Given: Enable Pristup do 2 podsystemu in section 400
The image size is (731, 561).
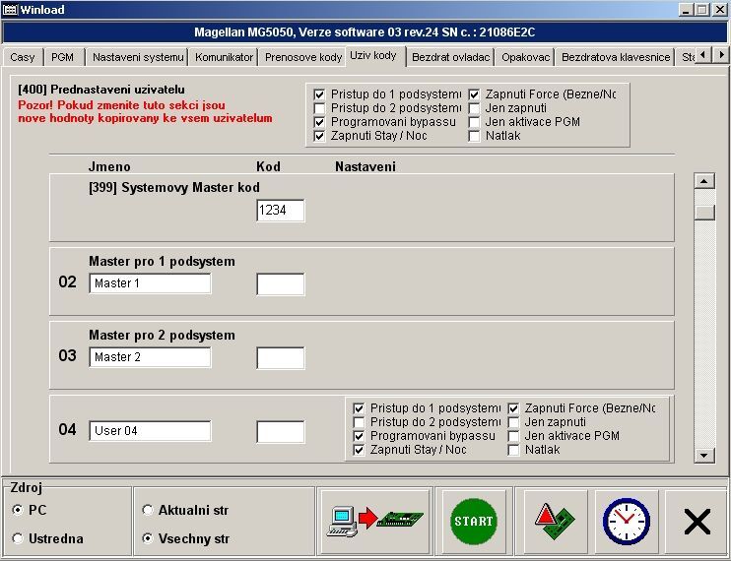Looking at the screenshot, I should click(320, 108).
